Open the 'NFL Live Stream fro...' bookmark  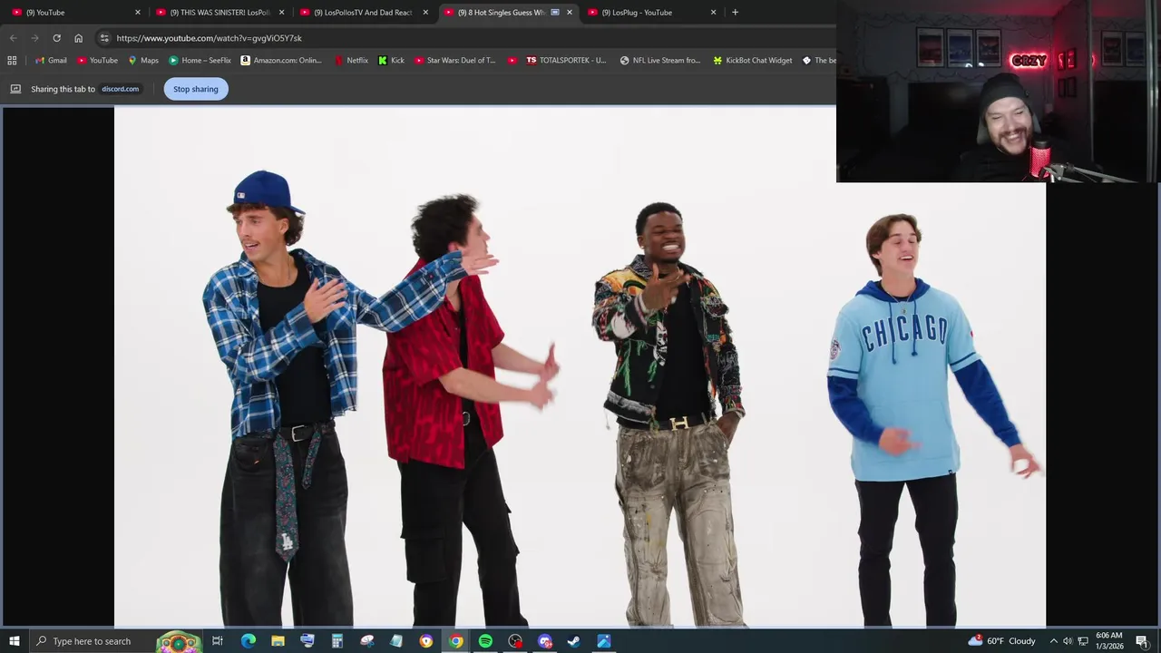(x=659, y=61)
